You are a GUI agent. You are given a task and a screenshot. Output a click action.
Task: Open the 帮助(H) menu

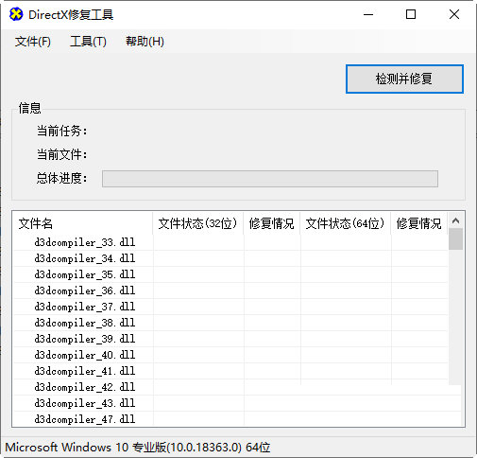click(145, 42)
